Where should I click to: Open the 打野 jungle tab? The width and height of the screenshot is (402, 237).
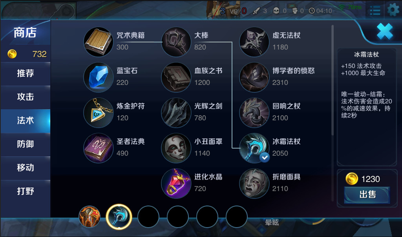(26, 191)
